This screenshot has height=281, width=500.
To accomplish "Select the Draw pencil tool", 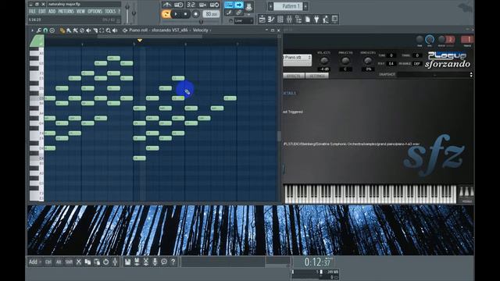I will tap(62, 30).
